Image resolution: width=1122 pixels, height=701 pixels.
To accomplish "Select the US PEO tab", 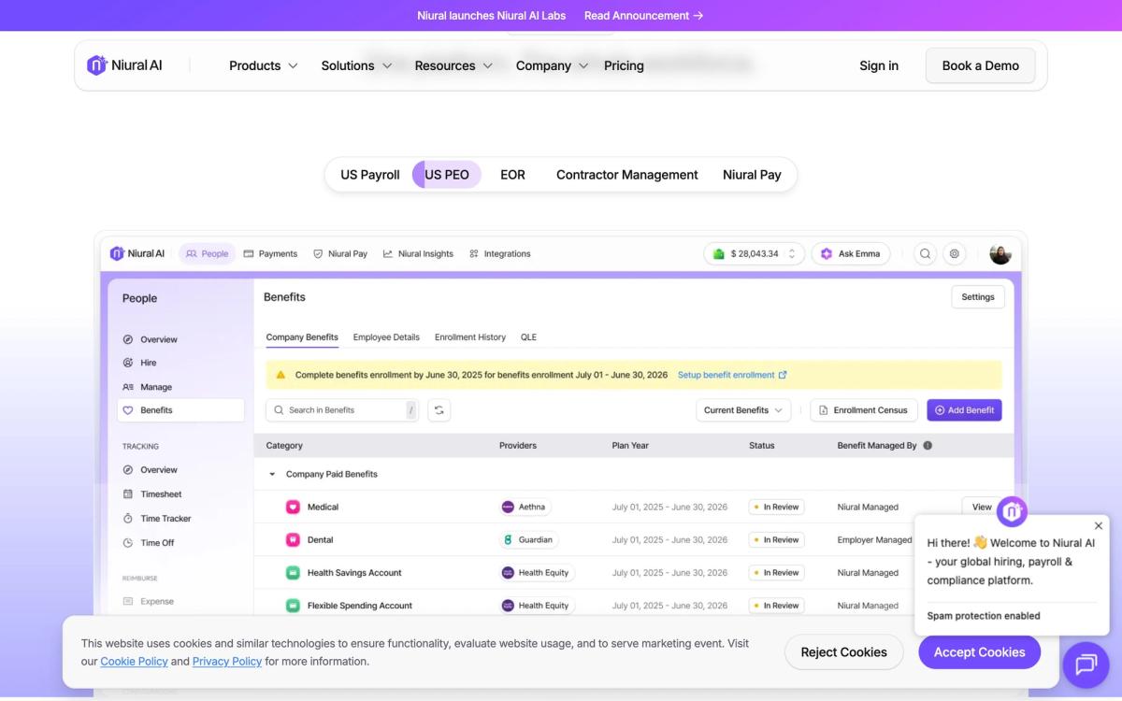I will [447, 175].
